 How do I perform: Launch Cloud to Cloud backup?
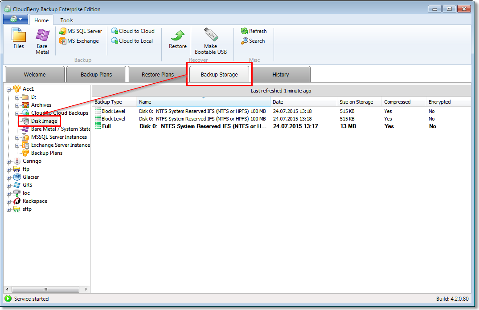click(x=133, y=31)
